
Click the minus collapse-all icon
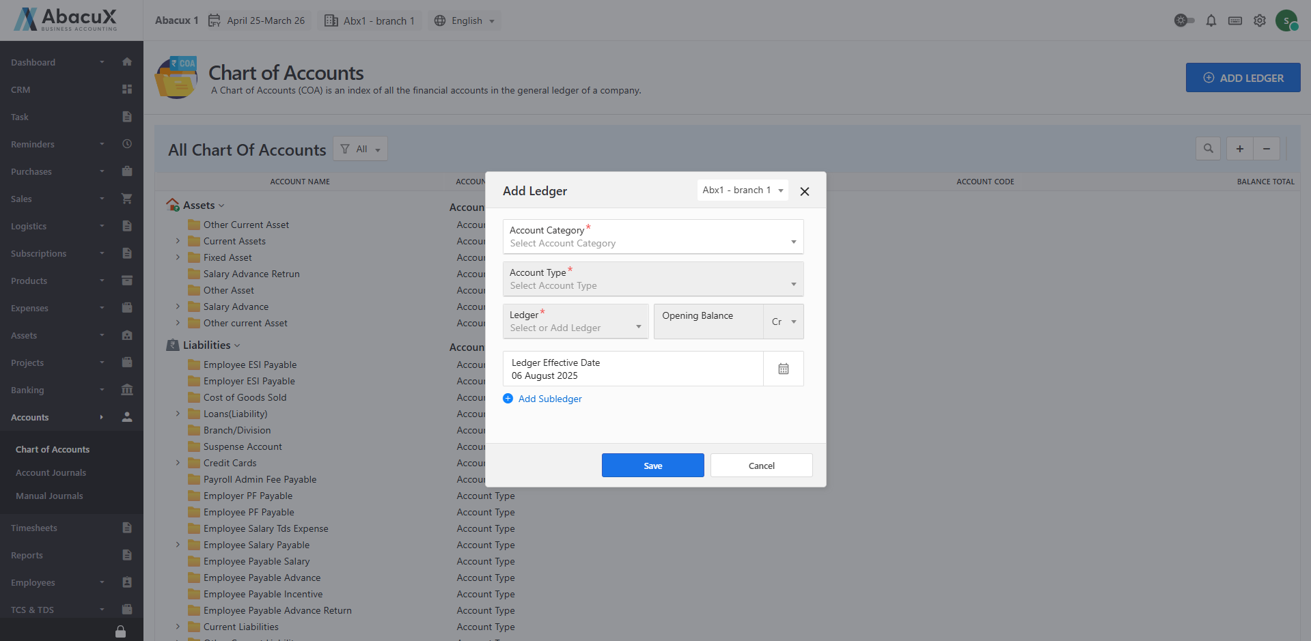1266,149
